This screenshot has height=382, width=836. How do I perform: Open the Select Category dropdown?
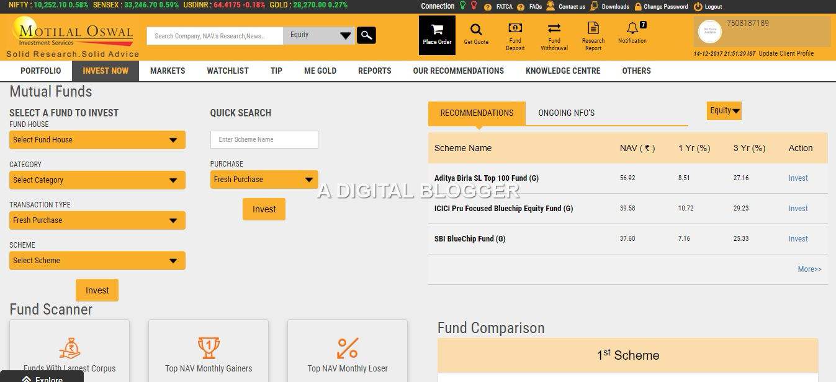pyautogui.click(x=97, y=180)
